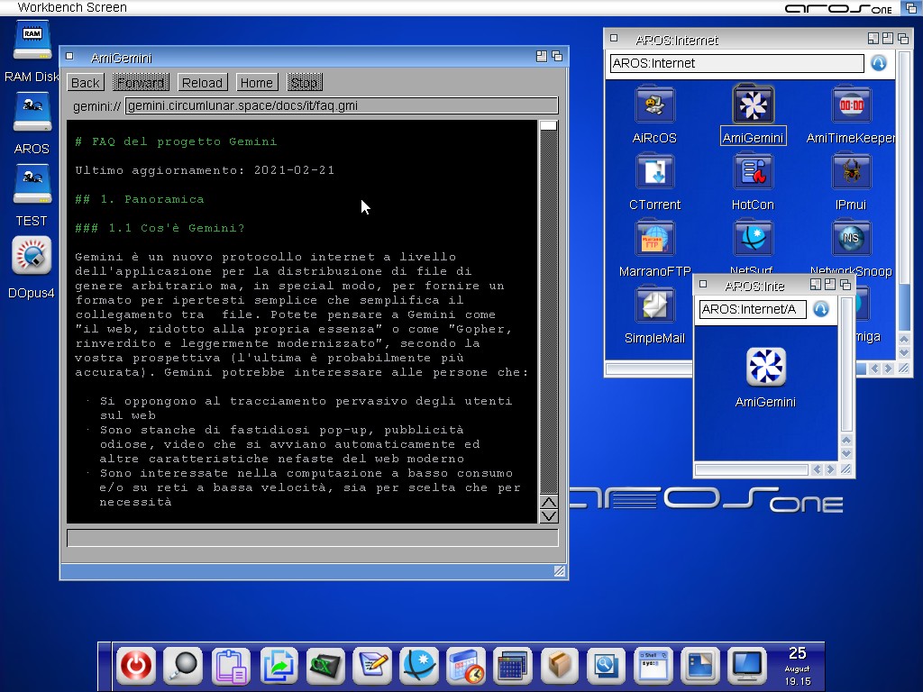Screen dimensions: 923x692
Task: Click the gemini URL address field
Action: 341,105
